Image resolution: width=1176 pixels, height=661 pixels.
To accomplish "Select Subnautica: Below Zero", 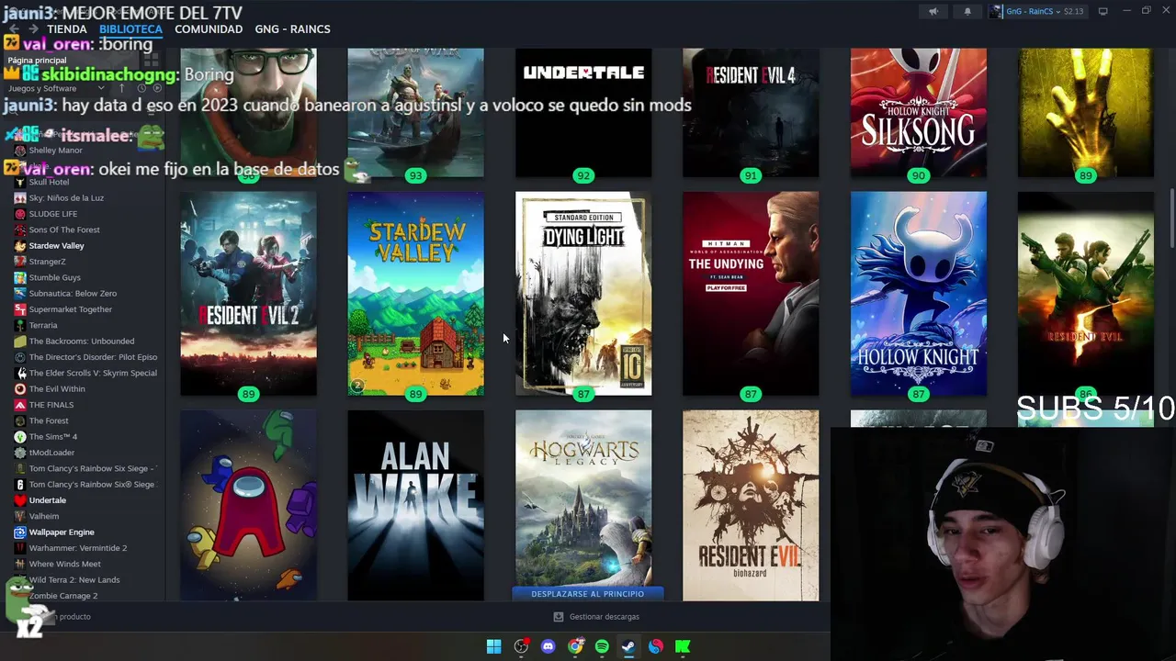I will 73,294.
